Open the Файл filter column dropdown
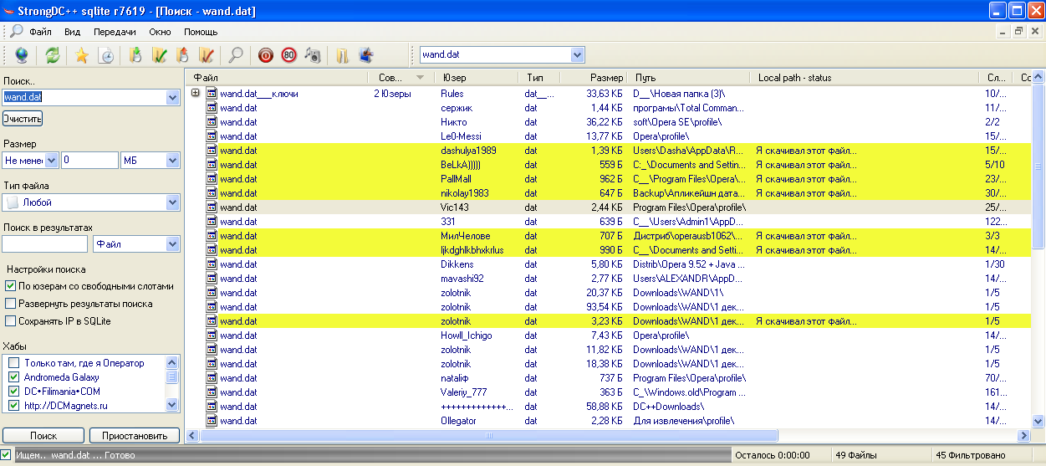 tap(173, 243)
